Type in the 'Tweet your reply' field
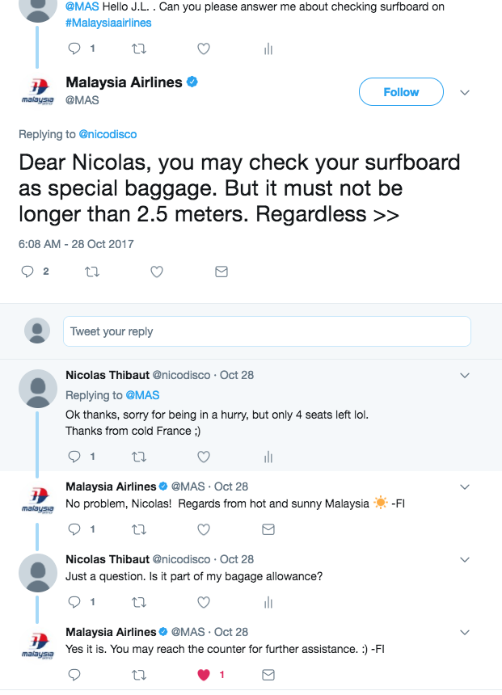 267,331
